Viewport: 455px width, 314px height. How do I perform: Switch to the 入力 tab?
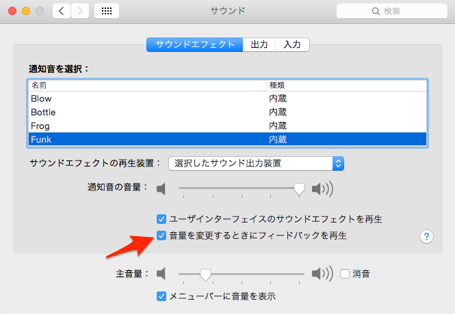292,44
